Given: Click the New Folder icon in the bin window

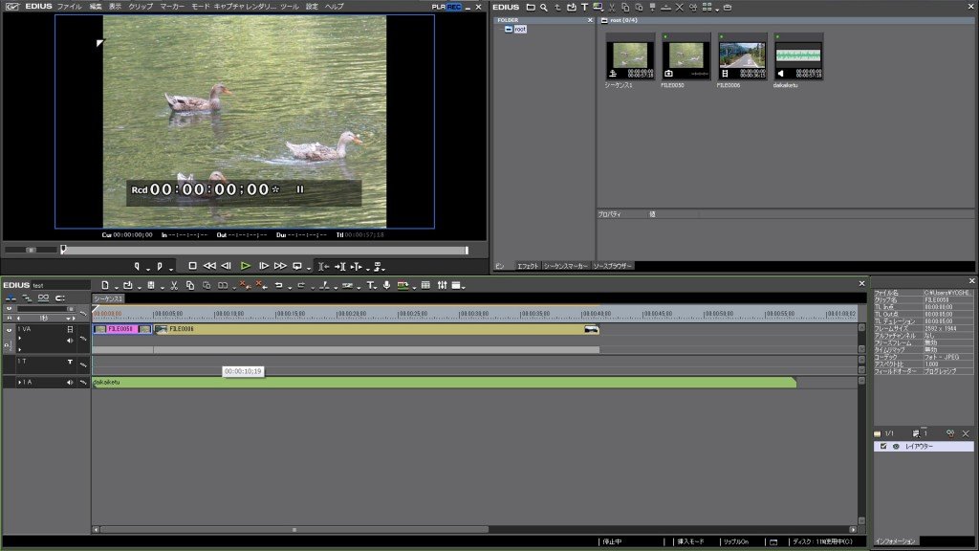Looking at the screenshot, I should tap(530, 8).
